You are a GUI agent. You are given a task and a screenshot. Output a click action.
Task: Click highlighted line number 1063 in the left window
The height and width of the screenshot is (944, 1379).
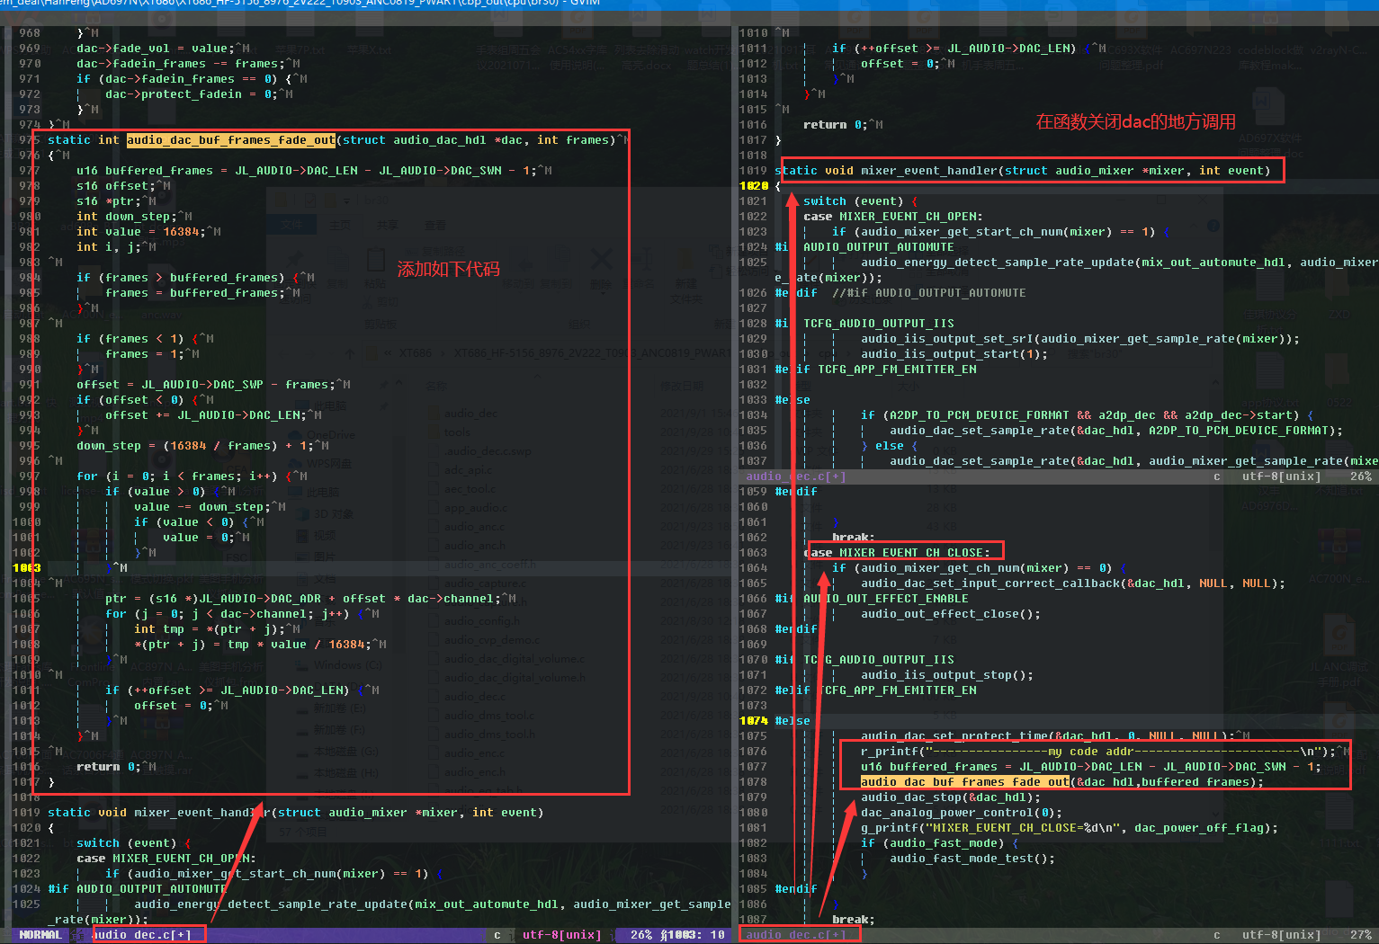[27, 568]
